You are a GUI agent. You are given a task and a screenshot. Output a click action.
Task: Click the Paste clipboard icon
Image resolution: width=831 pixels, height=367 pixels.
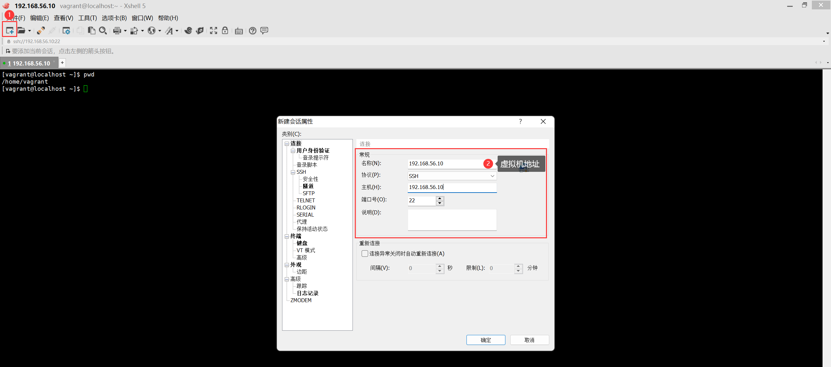pos(92,30)
